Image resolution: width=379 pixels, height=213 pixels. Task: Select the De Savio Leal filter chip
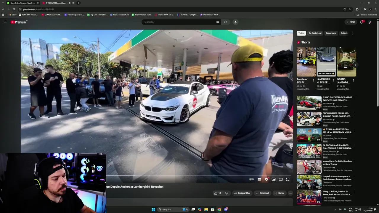coord(315,33)
